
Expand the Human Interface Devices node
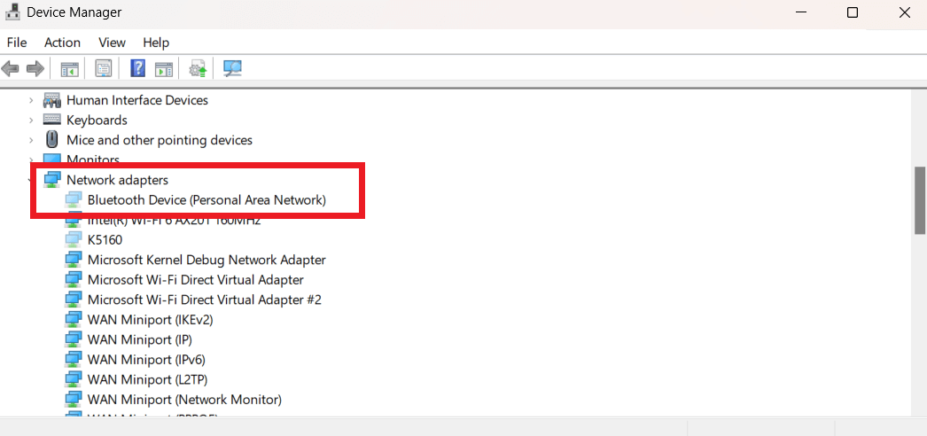[31, 100]
